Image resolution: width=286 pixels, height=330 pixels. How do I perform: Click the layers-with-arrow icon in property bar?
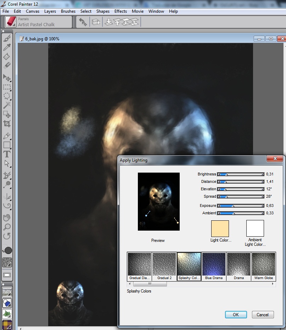coord(96,22)
